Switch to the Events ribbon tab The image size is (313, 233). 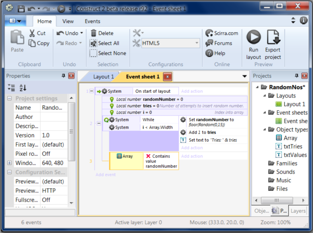[93, 21]
